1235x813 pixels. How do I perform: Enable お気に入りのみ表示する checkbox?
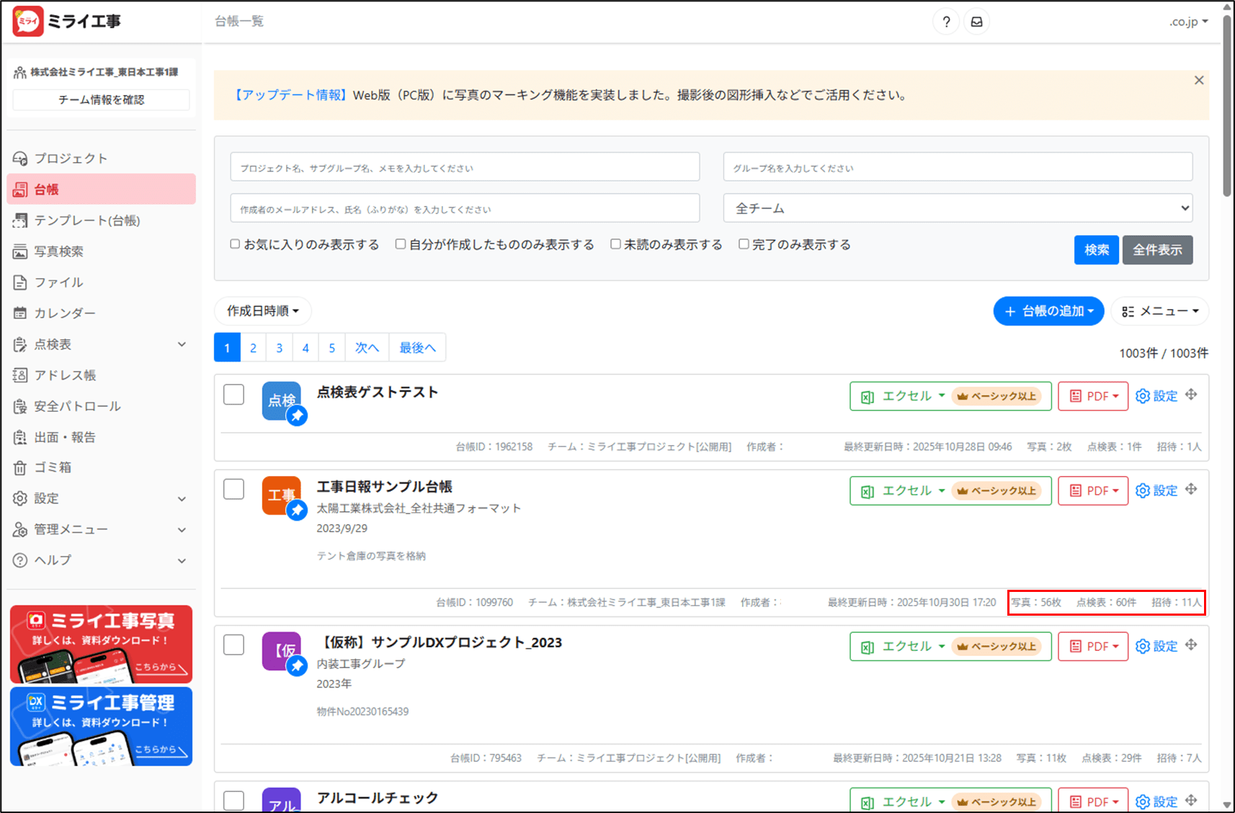coord(235,244)
